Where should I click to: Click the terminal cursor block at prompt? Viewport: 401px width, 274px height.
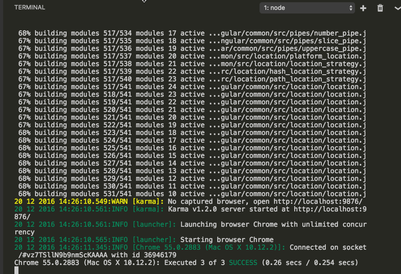click(16, 270)
